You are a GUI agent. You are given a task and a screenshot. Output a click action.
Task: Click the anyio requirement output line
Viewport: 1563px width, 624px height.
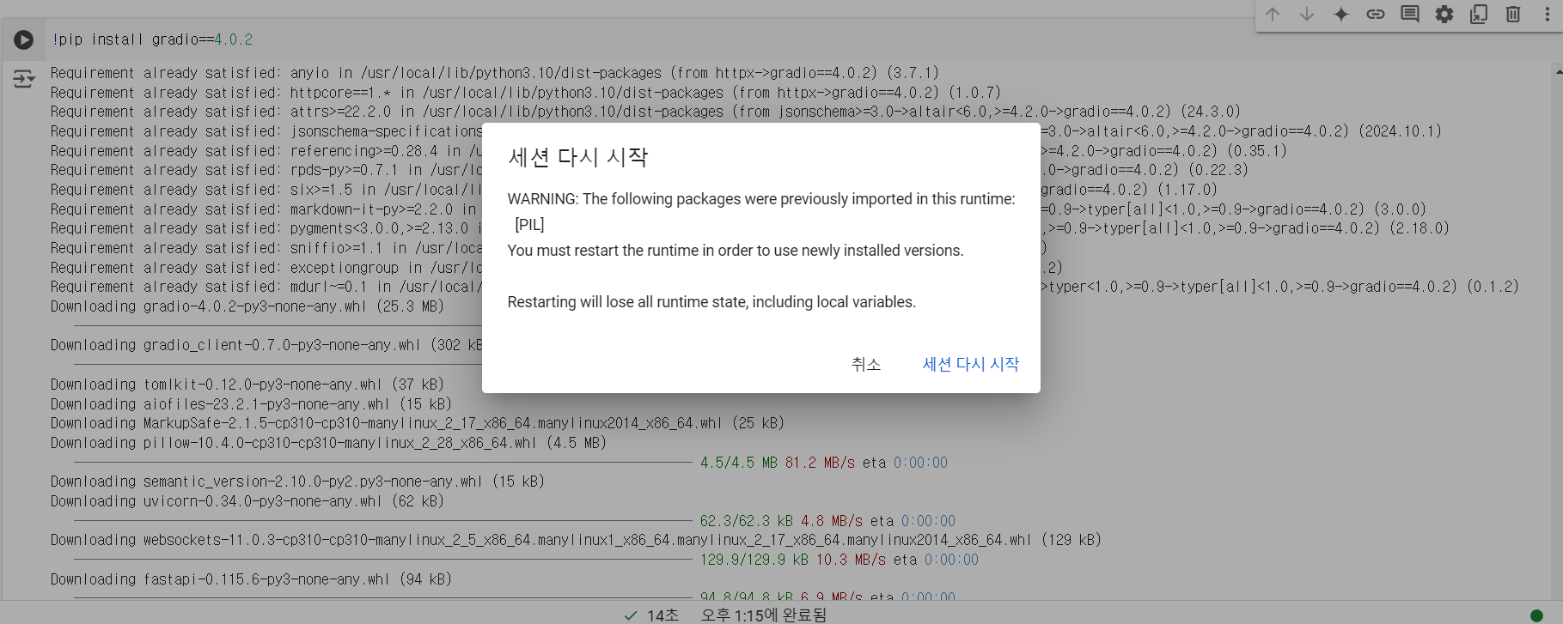[495, 73]
